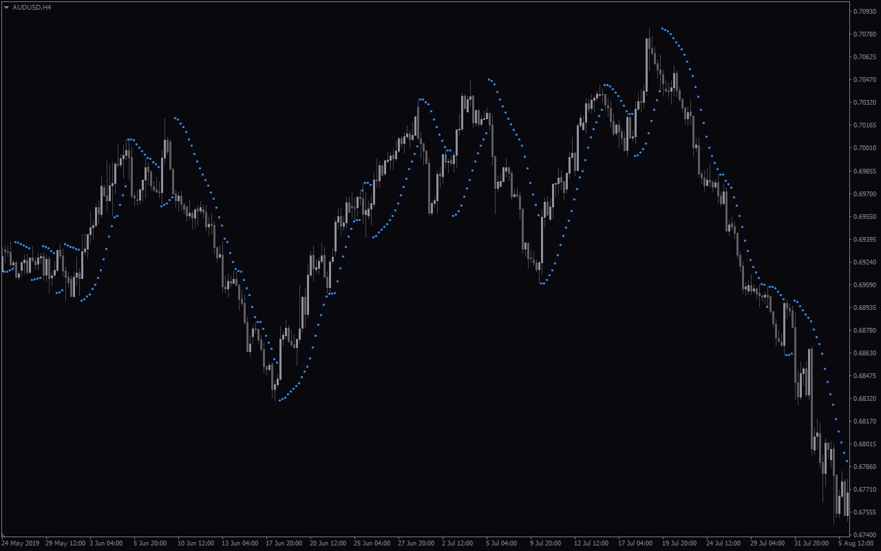Click the 0.70470 price axis label
Viewport: 881px width, 551px height.
864,79
